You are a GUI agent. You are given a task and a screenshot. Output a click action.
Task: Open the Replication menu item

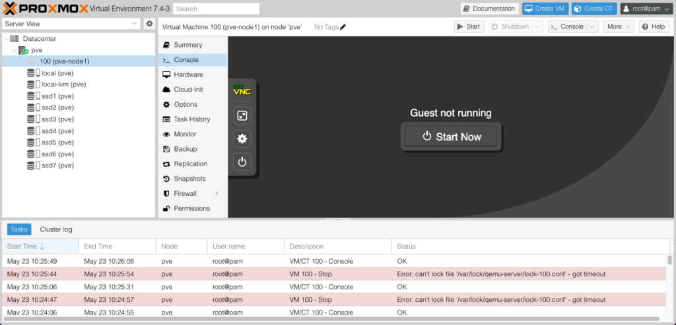193,164
